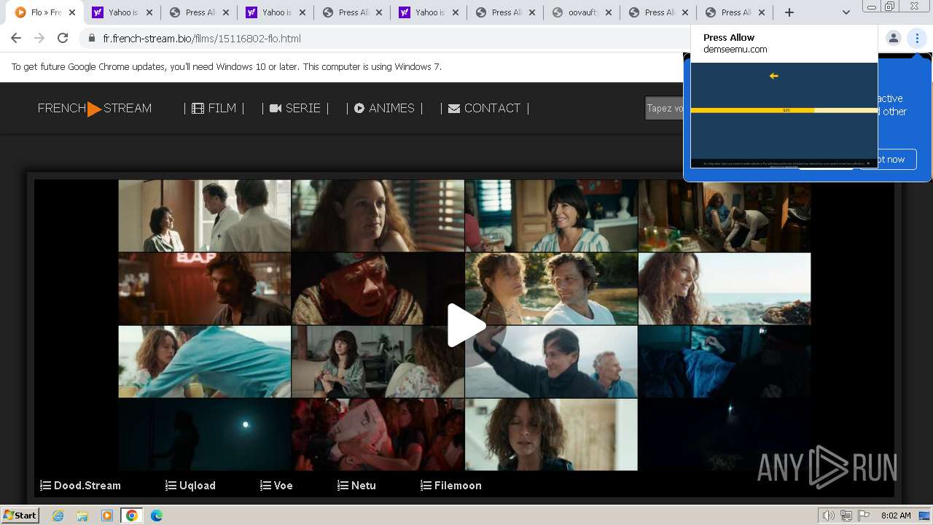Open the FILM menu
Screen dimensions: 933x525
(x=214, y=108)
